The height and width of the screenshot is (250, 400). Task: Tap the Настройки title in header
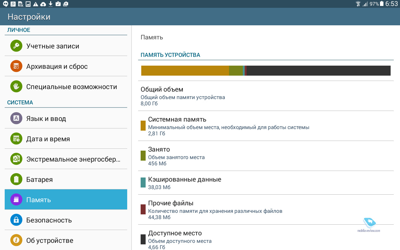[x=29, y=17]
